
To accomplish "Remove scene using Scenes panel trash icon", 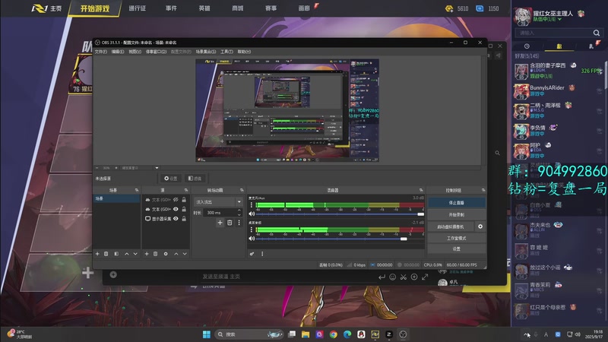I will point(106,254).
